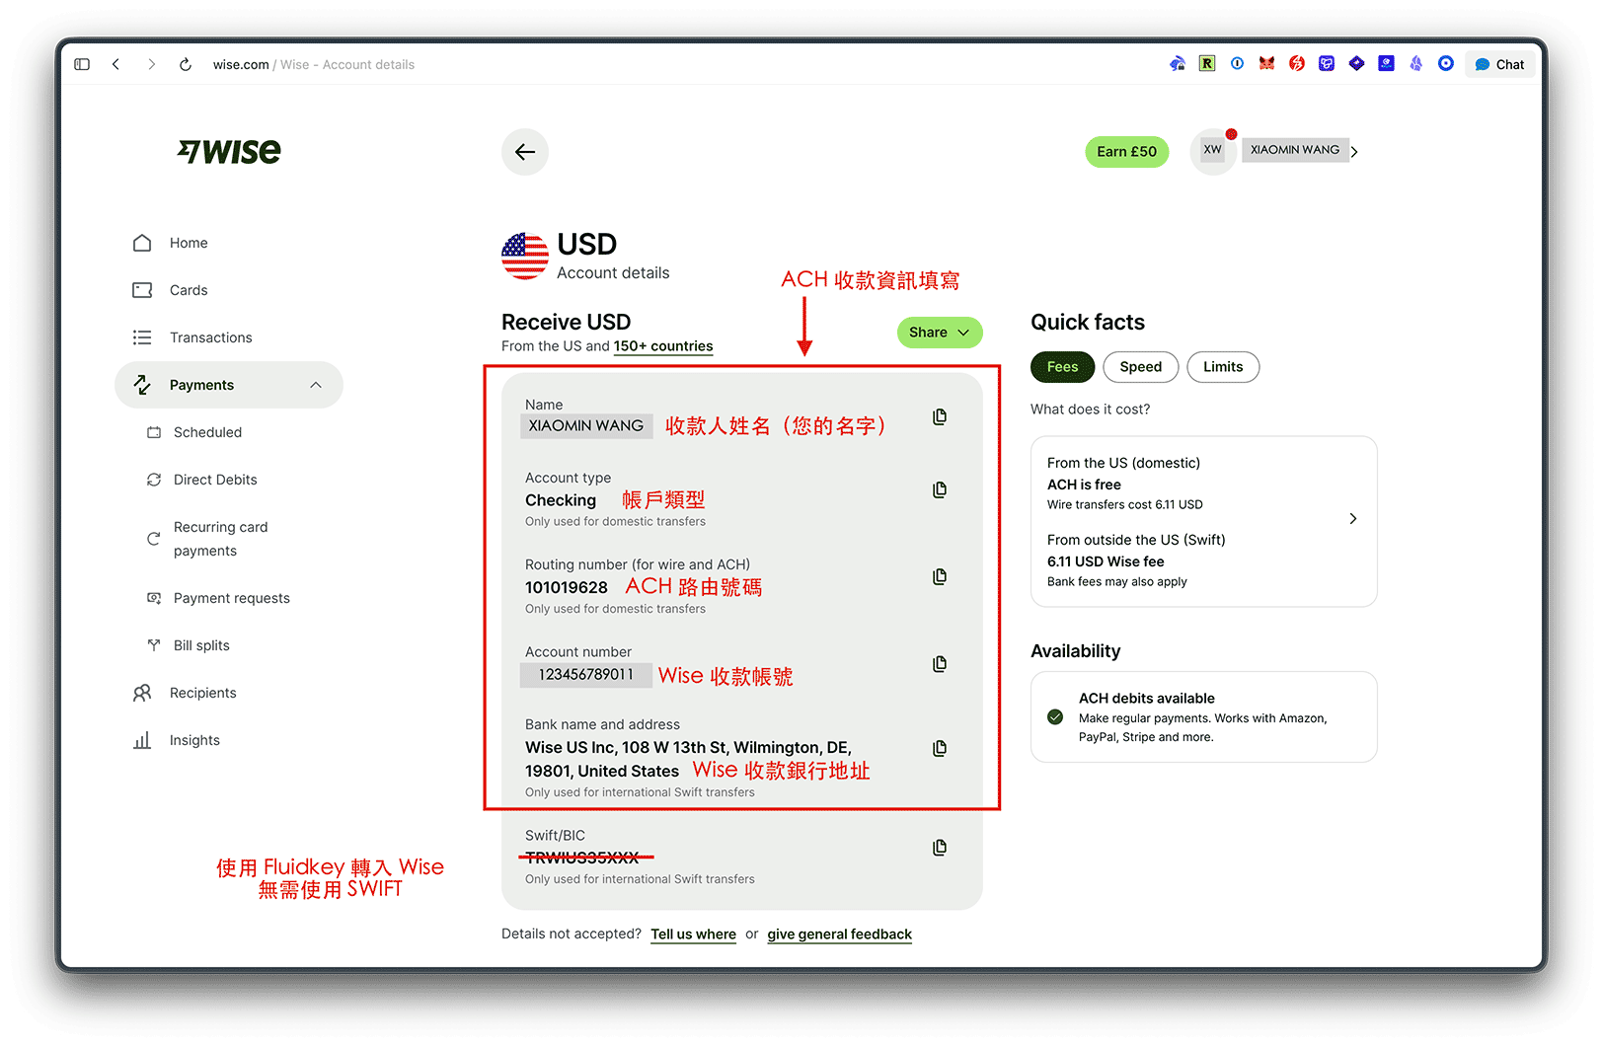
Task: Click give general feedback link
Action: click(839, 934)
